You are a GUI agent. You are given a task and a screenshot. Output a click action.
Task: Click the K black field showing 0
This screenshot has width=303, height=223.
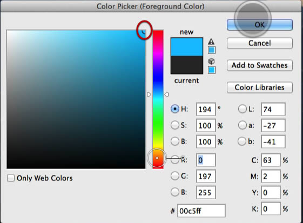(x=271, y=209)
